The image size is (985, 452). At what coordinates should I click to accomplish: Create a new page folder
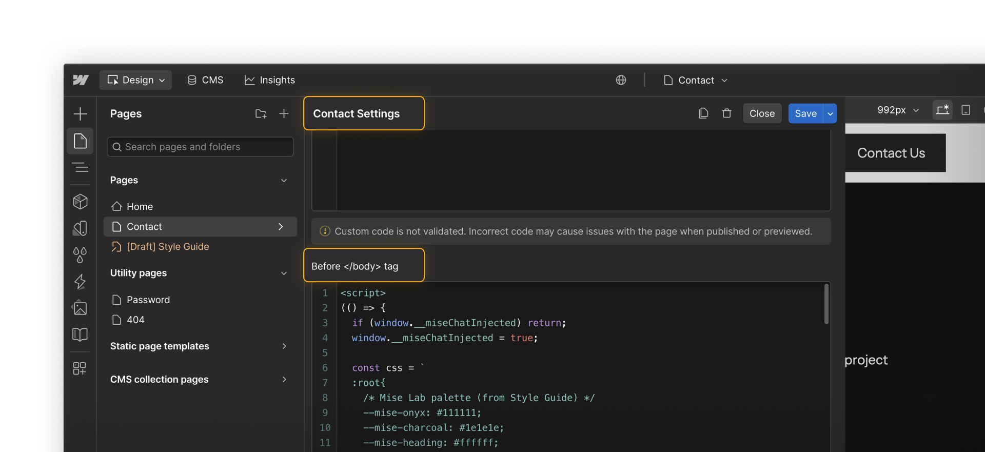[x=261, y=114]
